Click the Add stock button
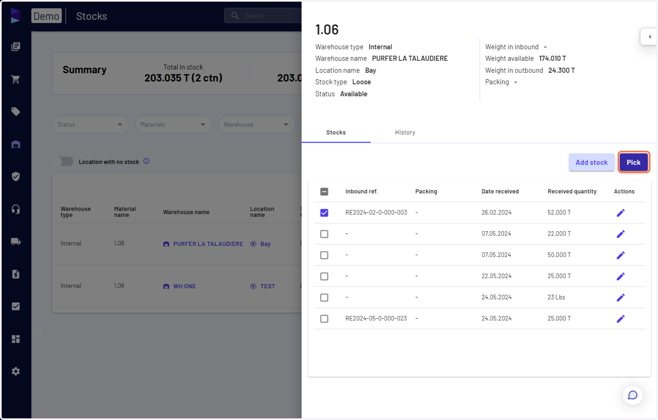Viewport: 658px width, 420px height. [x=592, y=162]
